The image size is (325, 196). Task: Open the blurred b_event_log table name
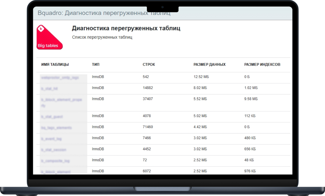pos(51,139)
